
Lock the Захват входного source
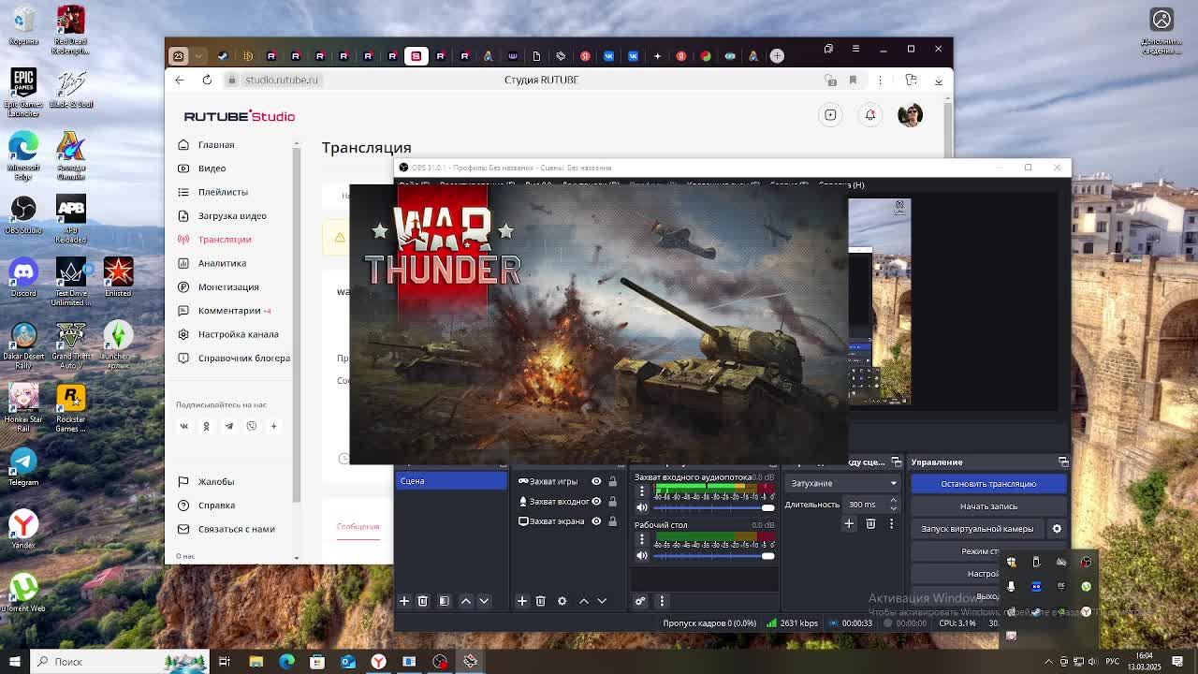coord(613,501)
